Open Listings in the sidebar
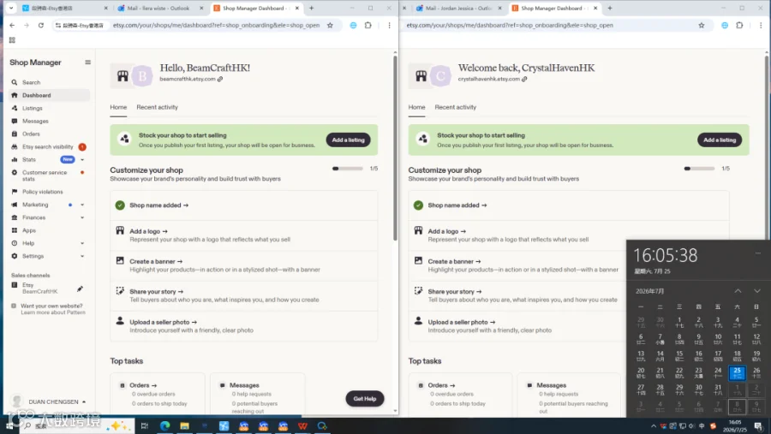This screenshot has height=434, width=771. point(32,108)
